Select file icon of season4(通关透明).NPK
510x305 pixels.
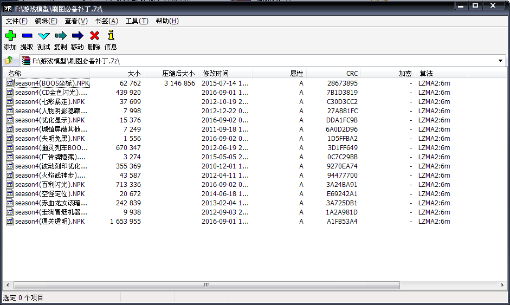point(10,222)
